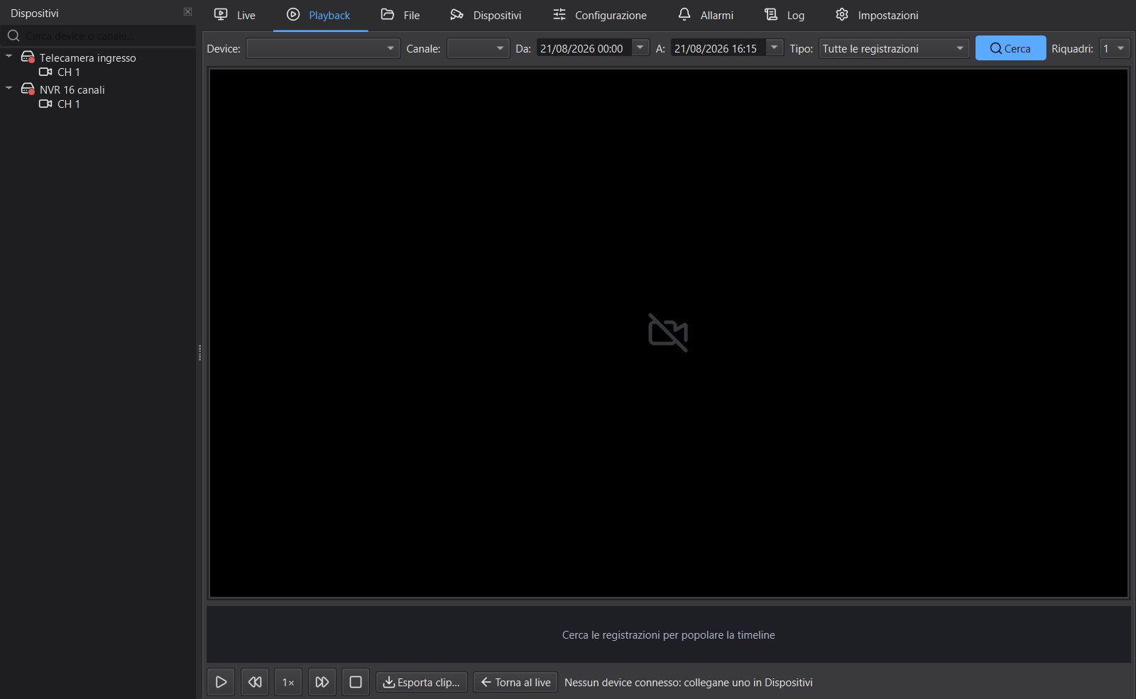
Task: Open the Tipo registrazioni dropdown
Action: [894, 48]
